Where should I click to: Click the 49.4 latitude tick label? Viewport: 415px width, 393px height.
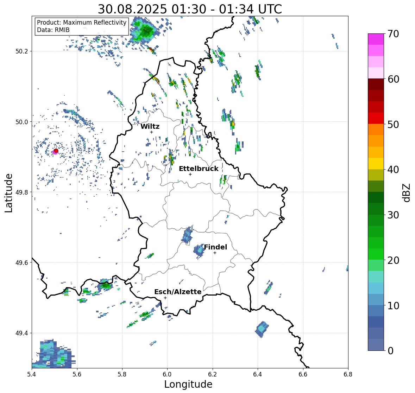pos(22,333)
